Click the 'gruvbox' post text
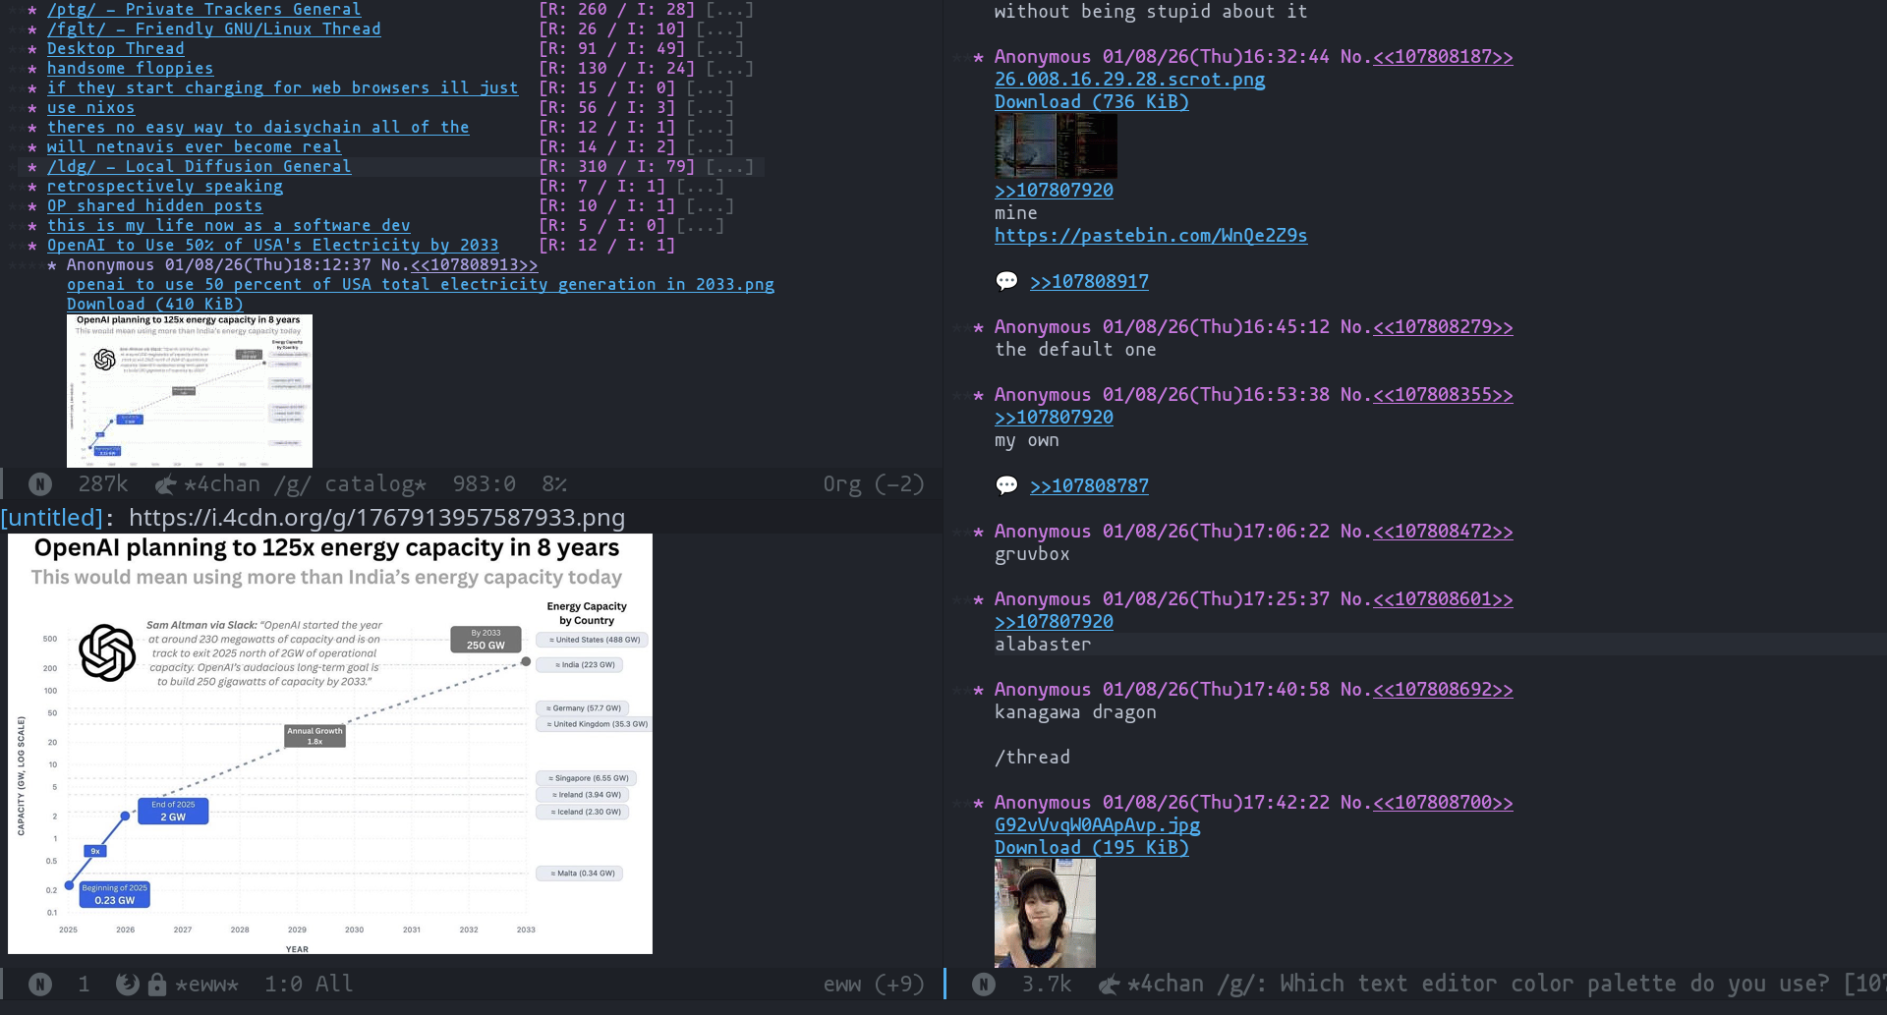Image resolution: width=1887 pixels, height=1015 pixels. (x=1032, y=554)
